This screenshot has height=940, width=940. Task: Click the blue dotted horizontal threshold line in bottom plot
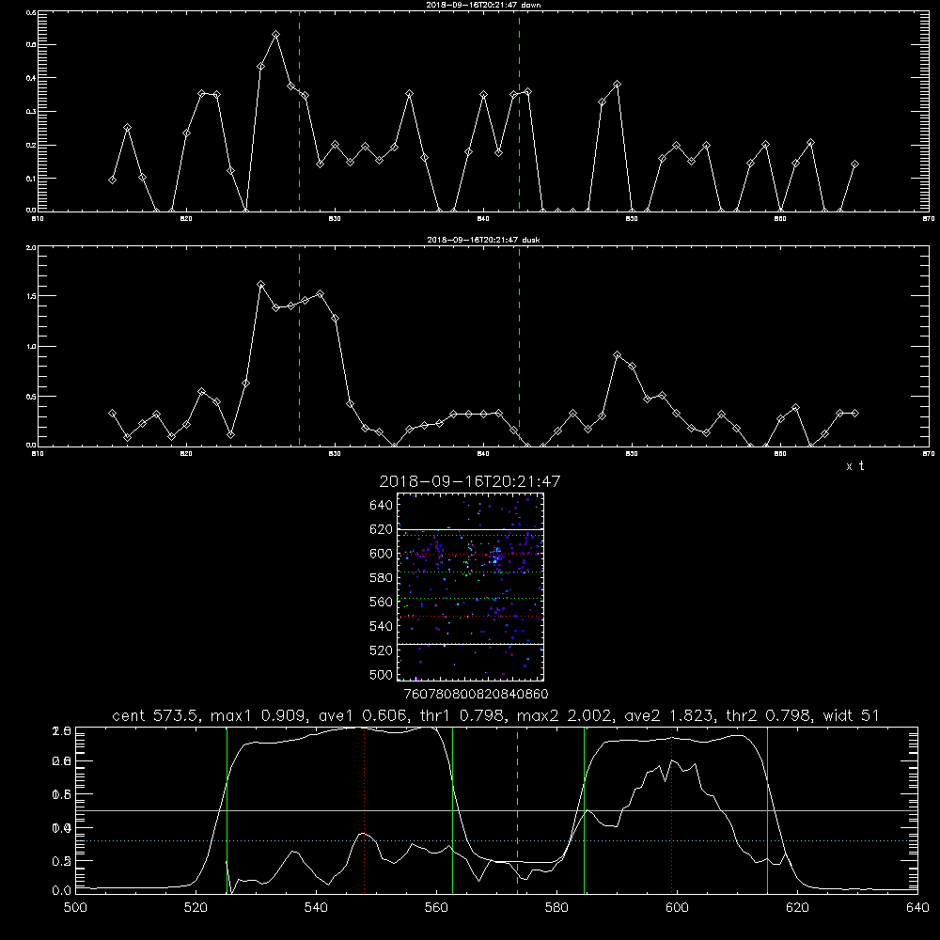point(495,841)
